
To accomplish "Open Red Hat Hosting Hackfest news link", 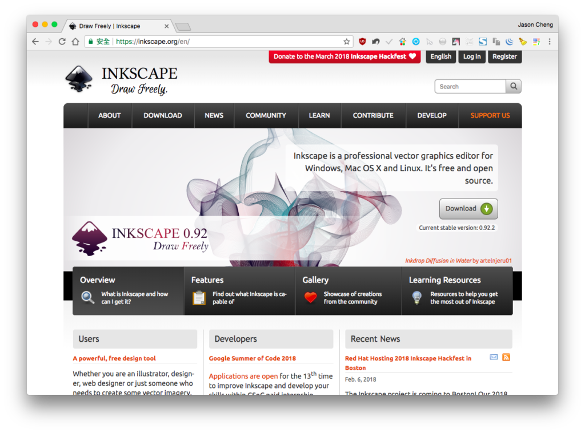I will [408, 363].
